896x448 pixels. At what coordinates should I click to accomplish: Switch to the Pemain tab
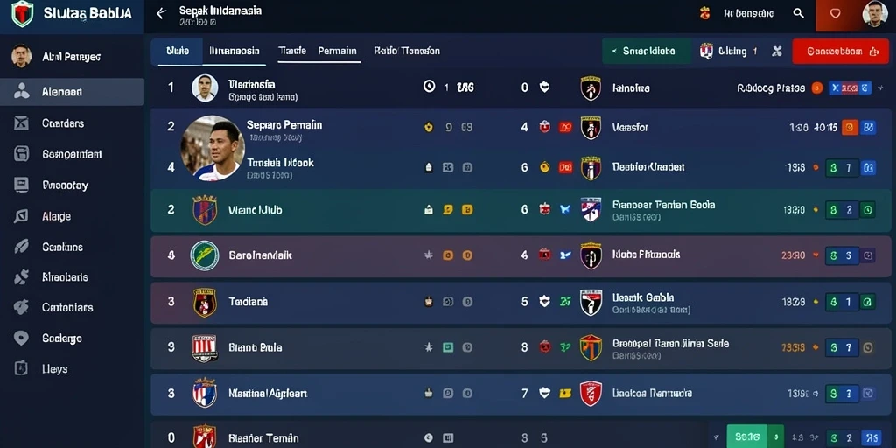click(337, 51)
